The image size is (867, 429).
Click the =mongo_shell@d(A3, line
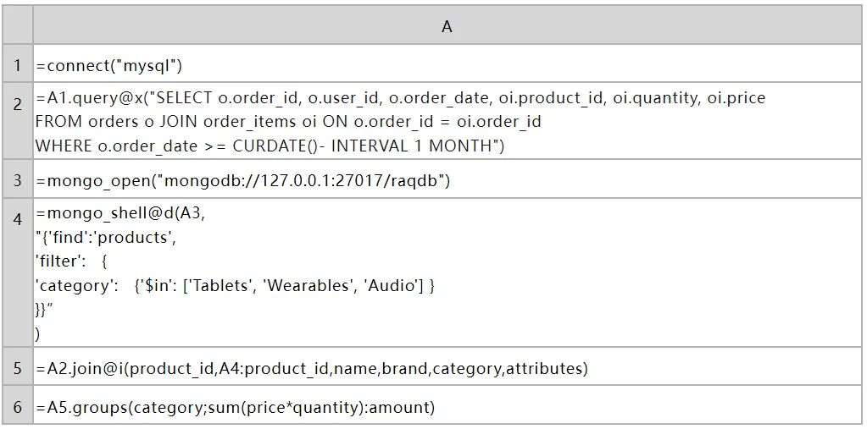(120, 213)
